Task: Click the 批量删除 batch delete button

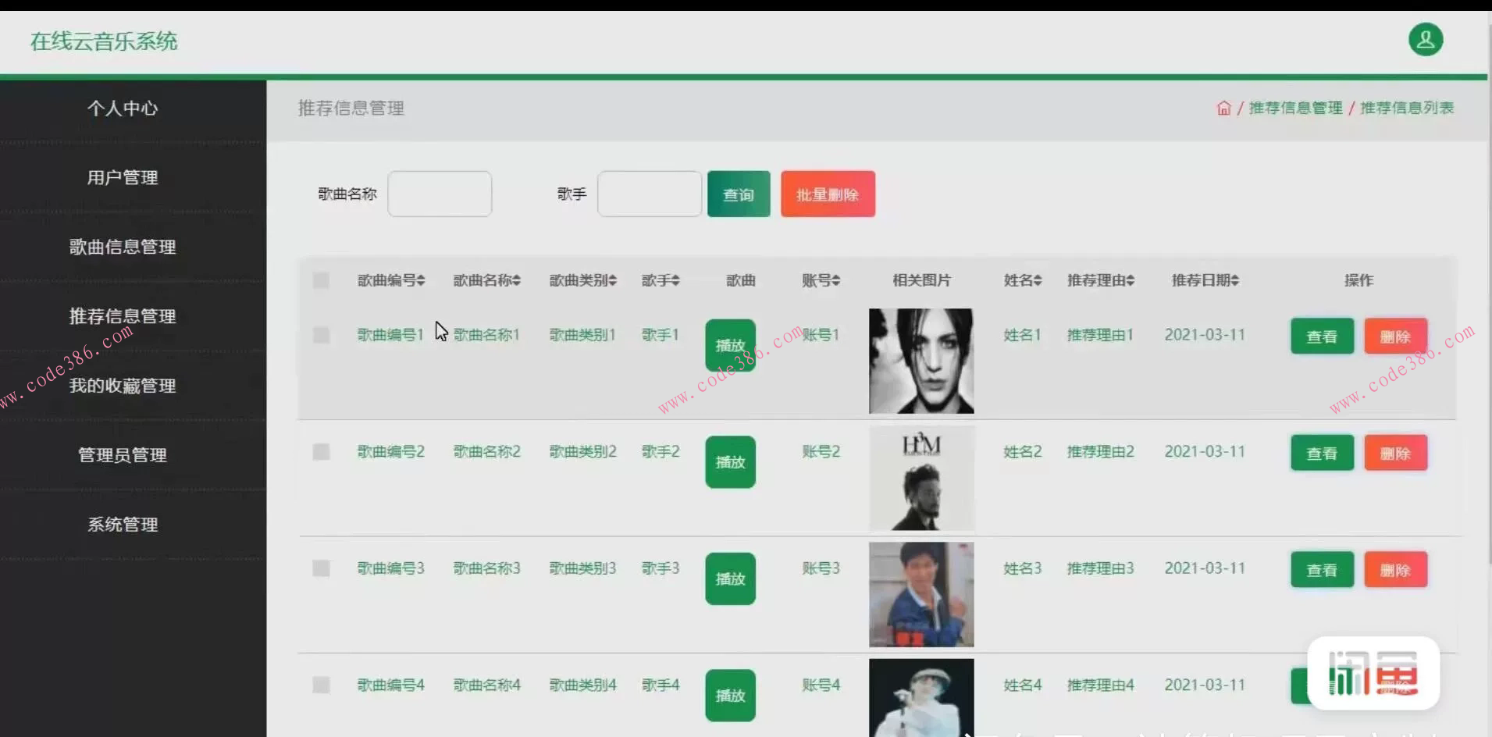Action: point(828,194)
